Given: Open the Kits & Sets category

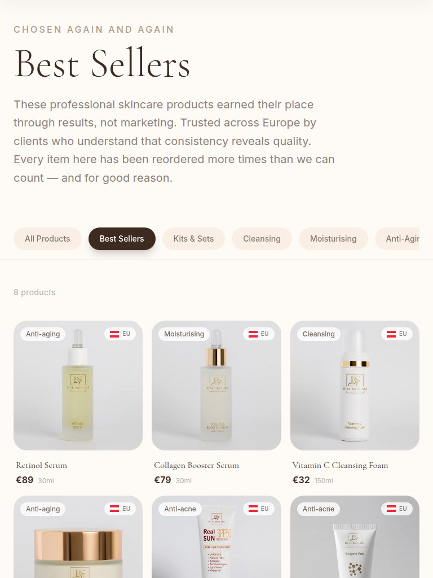Looking at the screenshot, I should coord(193,239).
